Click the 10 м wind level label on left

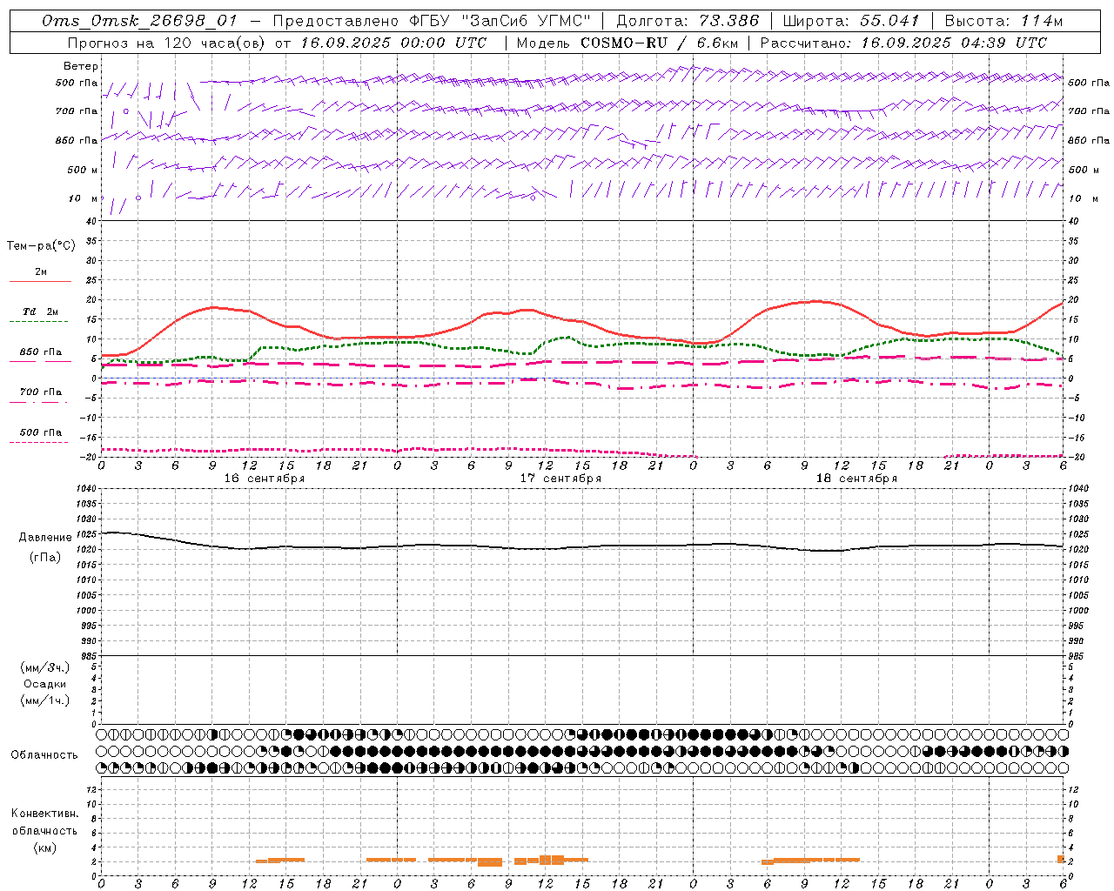[x=84, y=198]
